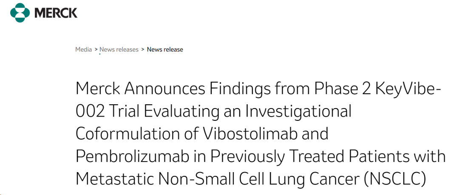Click the teal Merck logo symbol

click(20, 13)
